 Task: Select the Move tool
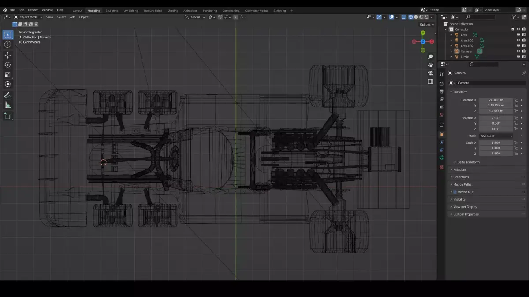tap(7, 55)
